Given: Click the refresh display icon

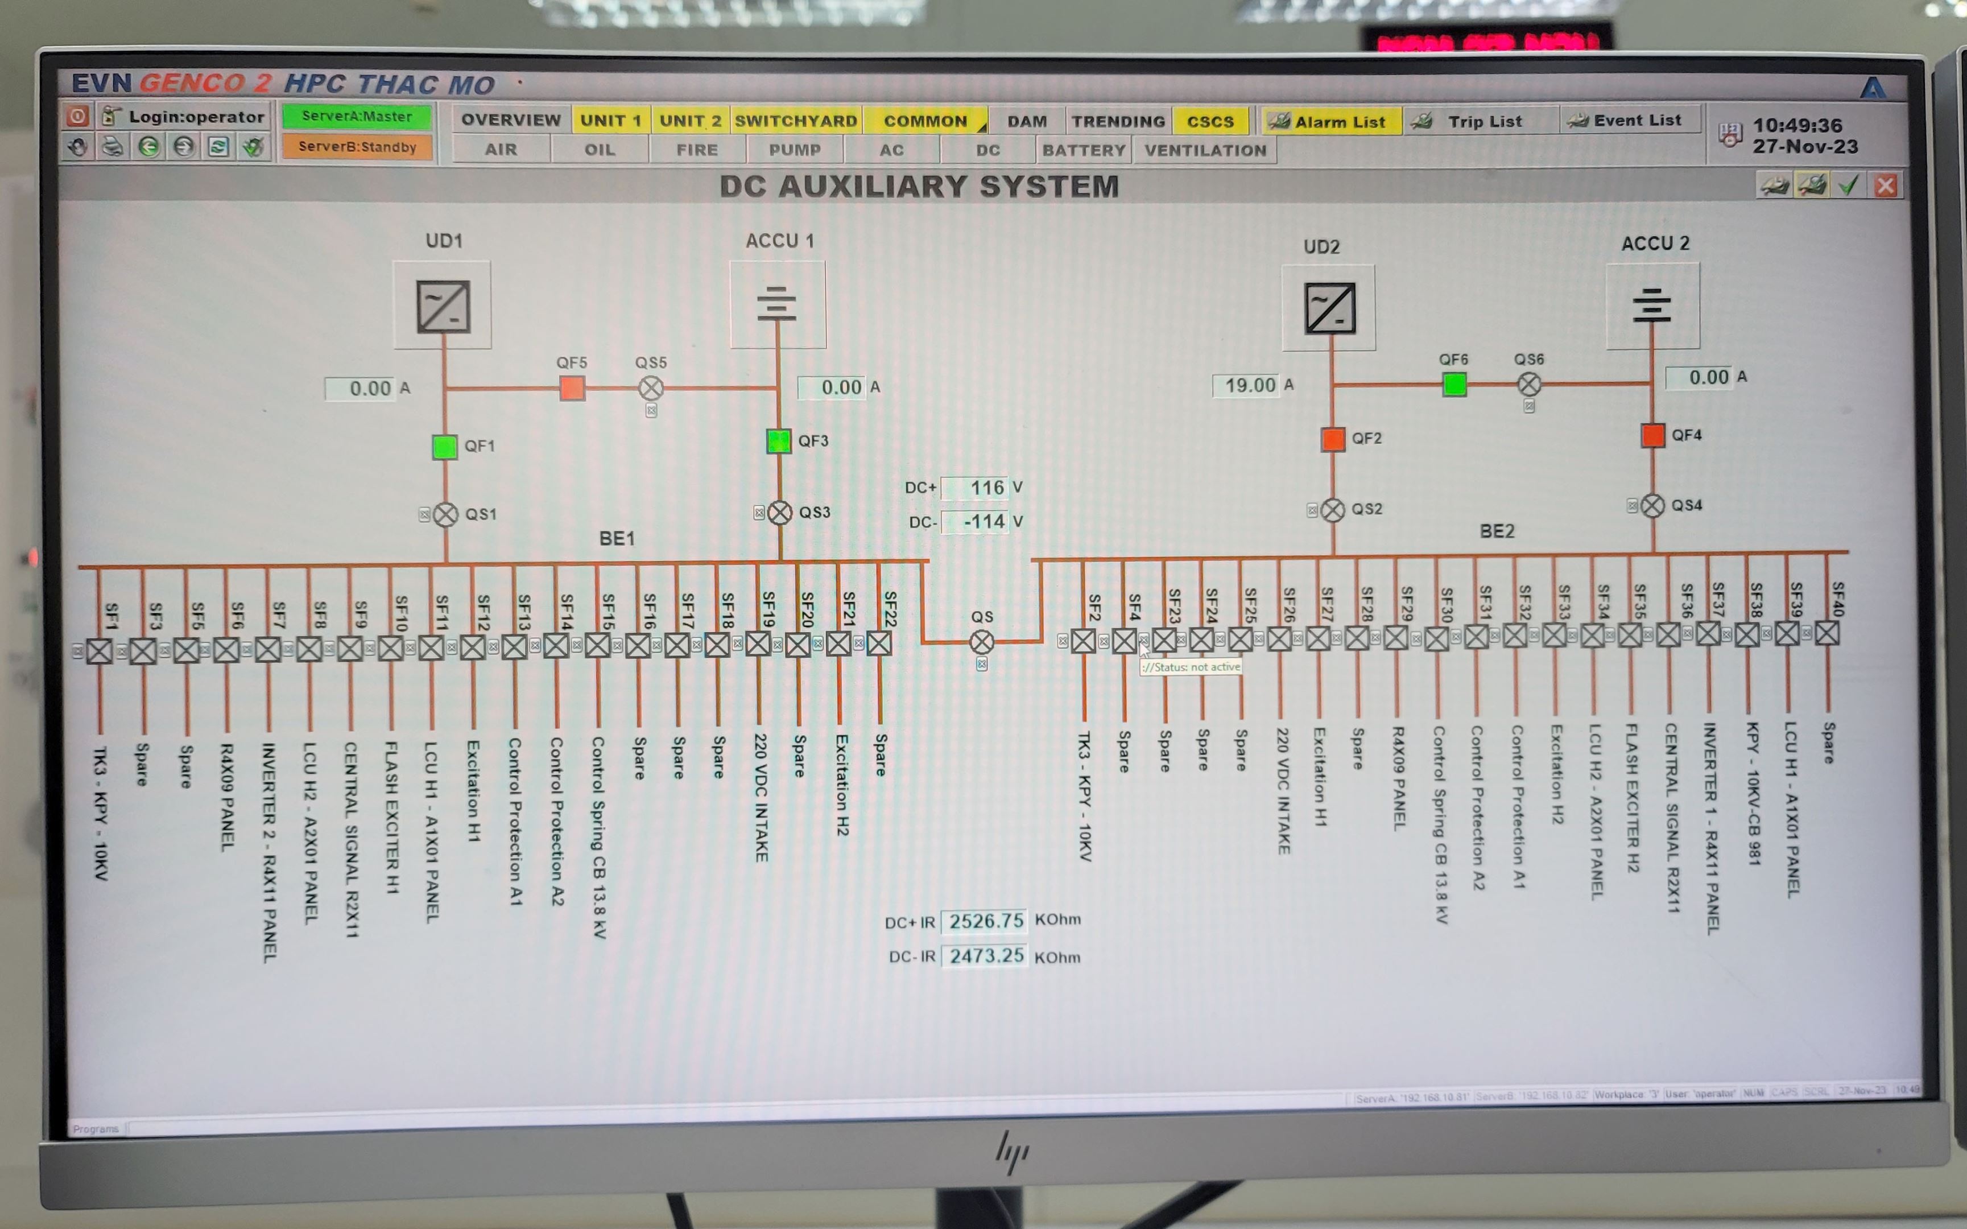Looking at the screenshot, I should [x=218, y=147].
